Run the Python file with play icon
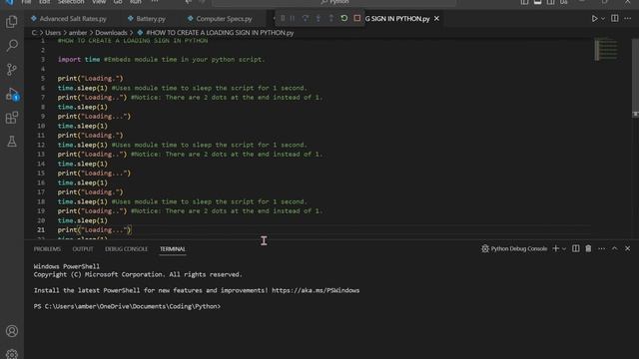639x359 pixels. pyautogui.click(x=595, y=18)
